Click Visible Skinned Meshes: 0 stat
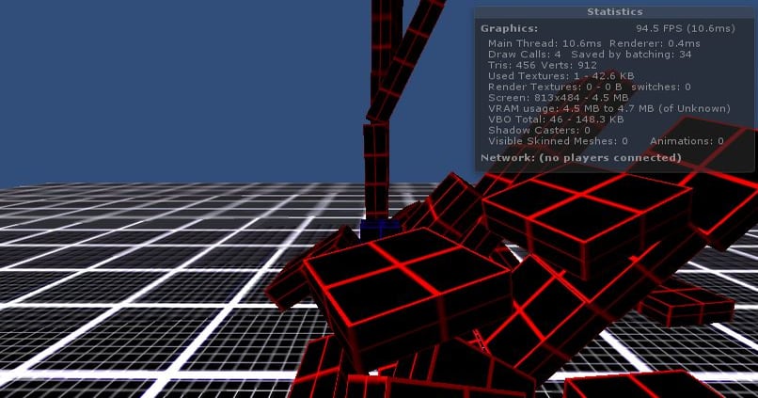This screenshot has height=398, width=758. pyautogui.click(x=558, y=141)
